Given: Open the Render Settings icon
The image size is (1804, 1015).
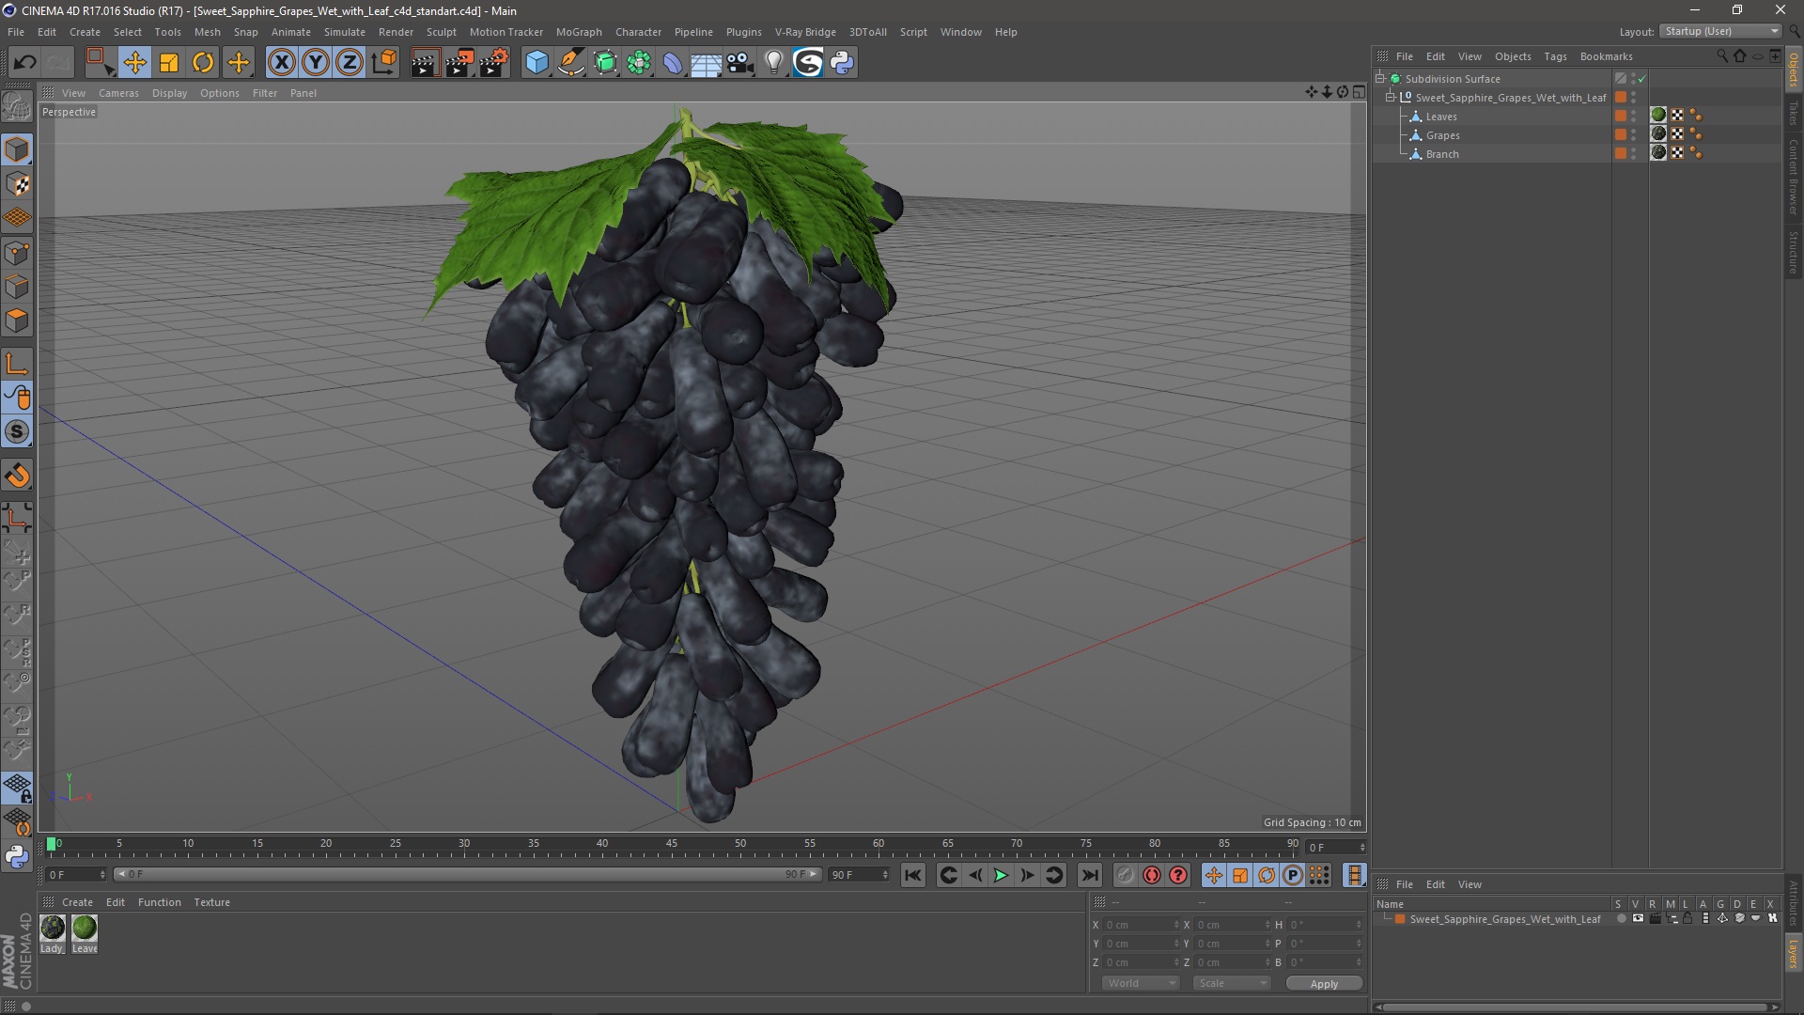Looking at the screenshot, I should tap(494, 63).
